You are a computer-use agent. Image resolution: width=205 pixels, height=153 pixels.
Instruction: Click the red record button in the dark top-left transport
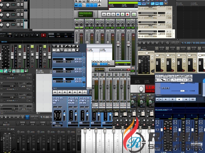[x=44, y=35]
